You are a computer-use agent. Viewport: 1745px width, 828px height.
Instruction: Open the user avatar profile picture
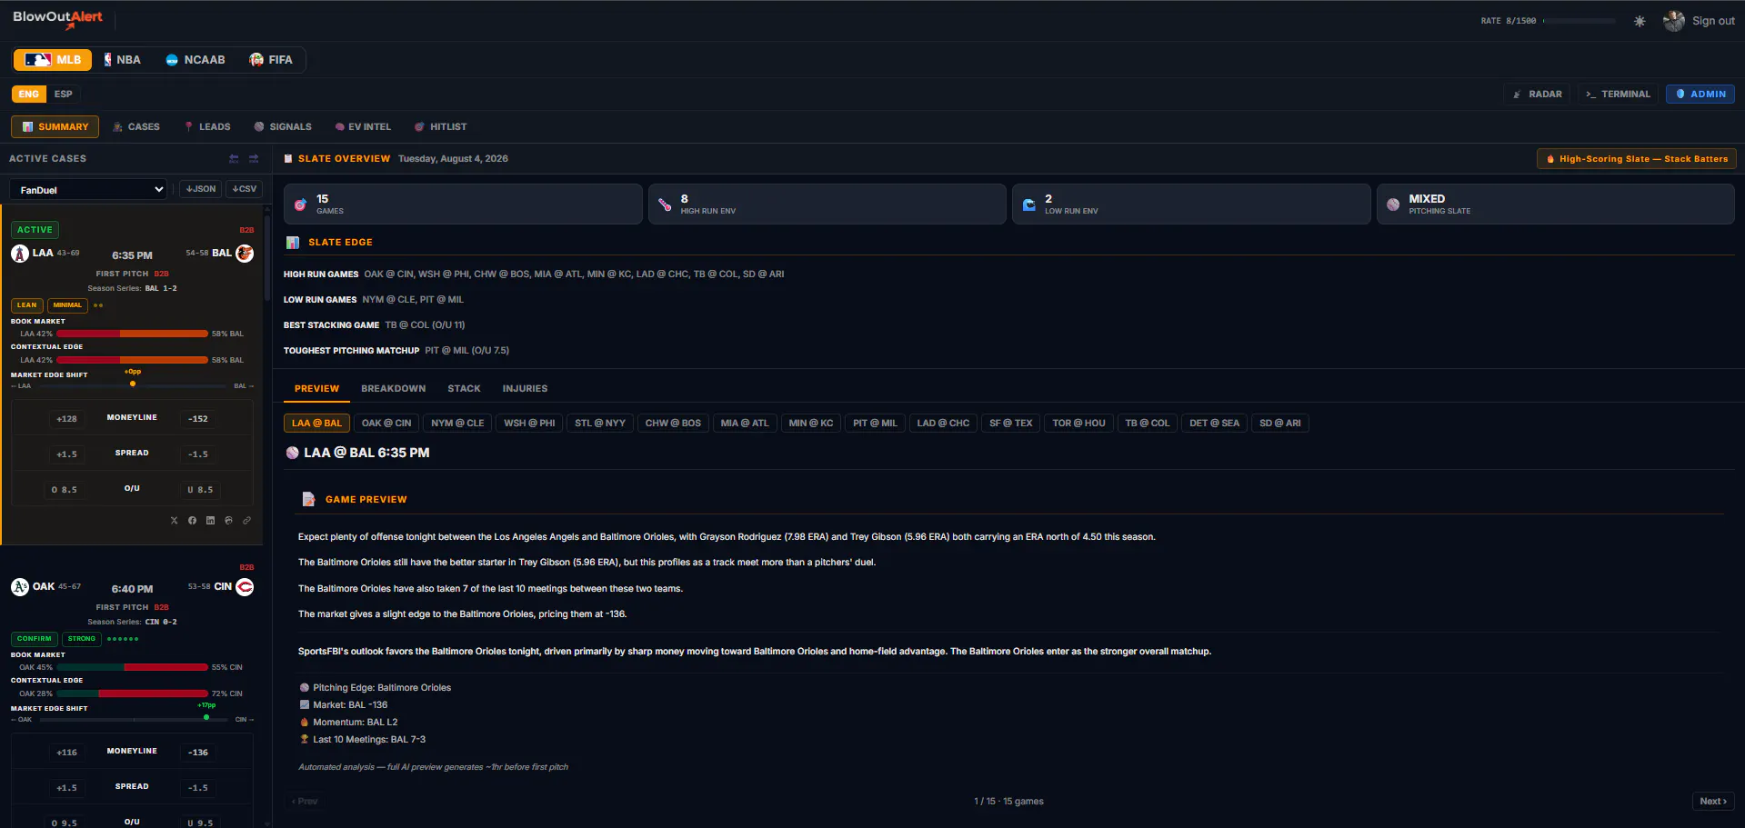pos(1673,21)
